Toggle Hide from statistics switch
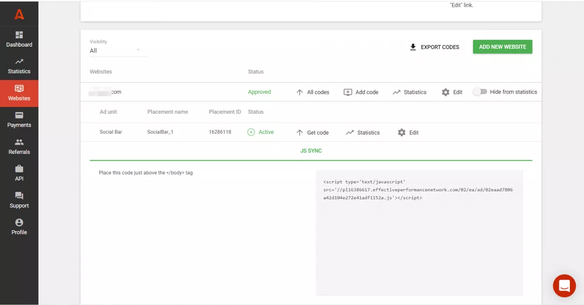This screenshot has height=305, width=584. tap(480, 92)
